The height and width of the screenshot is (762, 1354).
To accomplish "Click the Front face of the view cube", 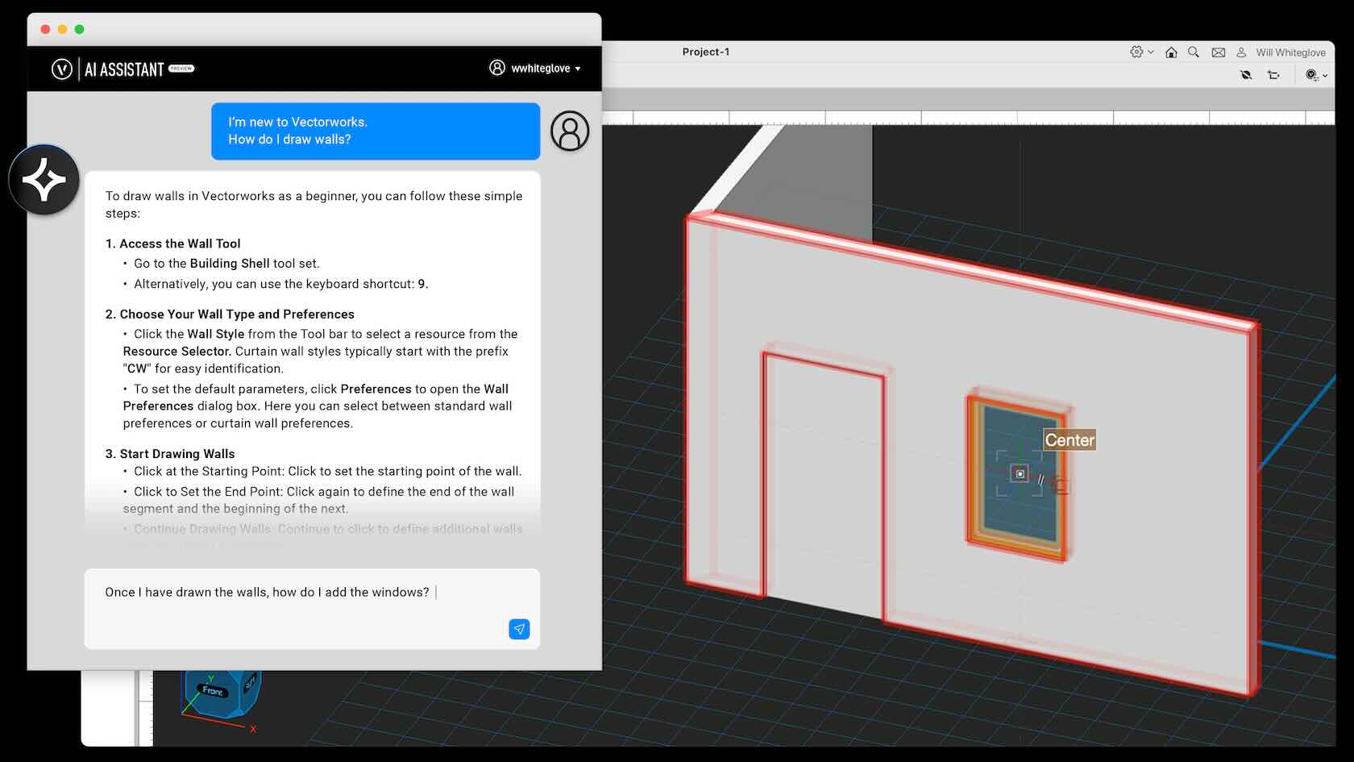I will pos(214,692).
